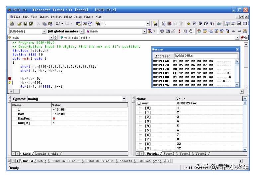Screen dimensions: 254x175
Task: Toggle the red breakpoint on the MaxPos line
Action: (x=10, y=78)
